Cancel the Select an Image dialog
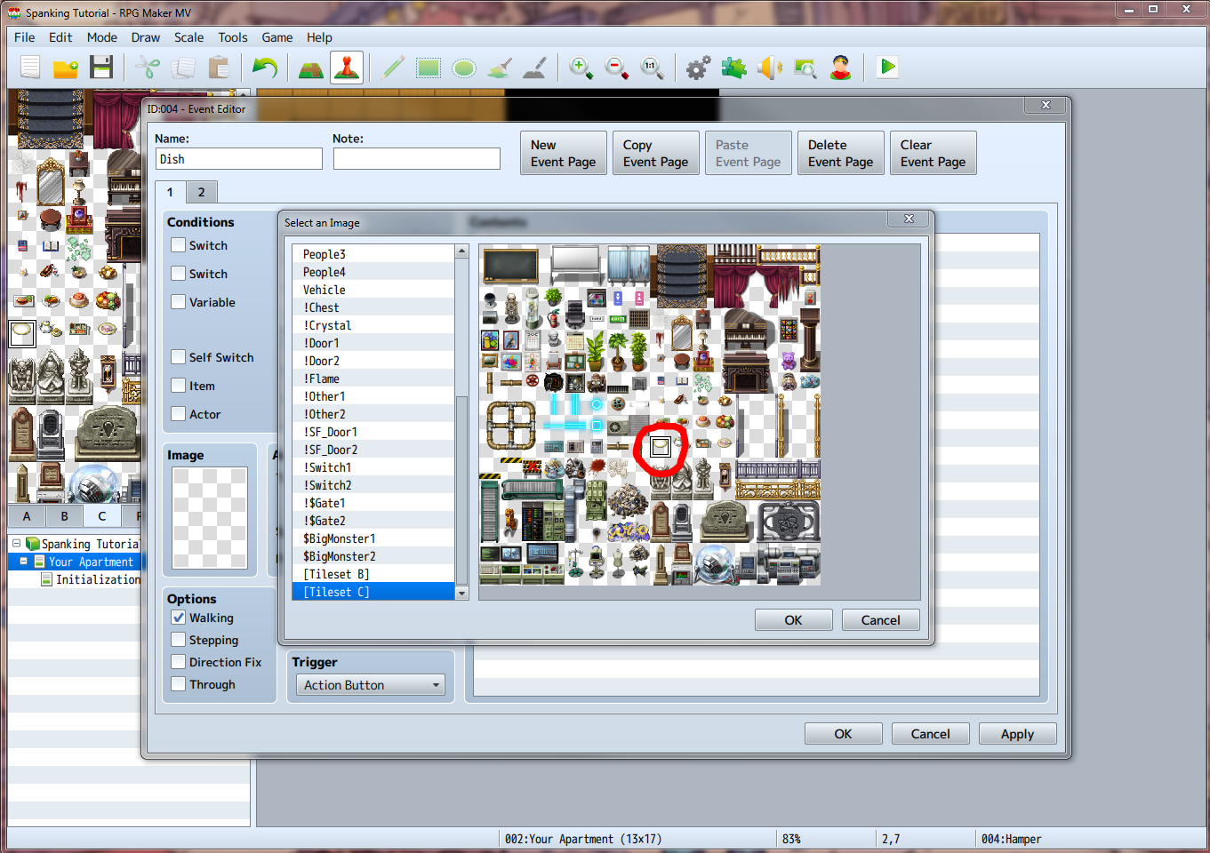The height and width of the screenshot is (853, 1210). (881, 620)
